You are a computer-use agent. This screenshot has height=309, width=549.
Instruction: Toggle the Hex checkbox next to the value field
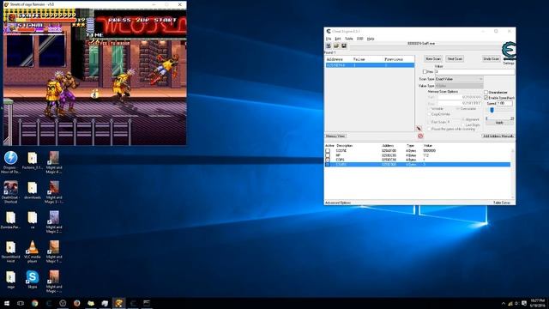pyautogui.click(x=425, y=72)
